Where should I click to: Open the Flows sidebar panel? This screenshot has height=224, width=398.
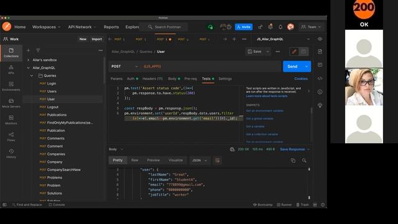[11, 137]
